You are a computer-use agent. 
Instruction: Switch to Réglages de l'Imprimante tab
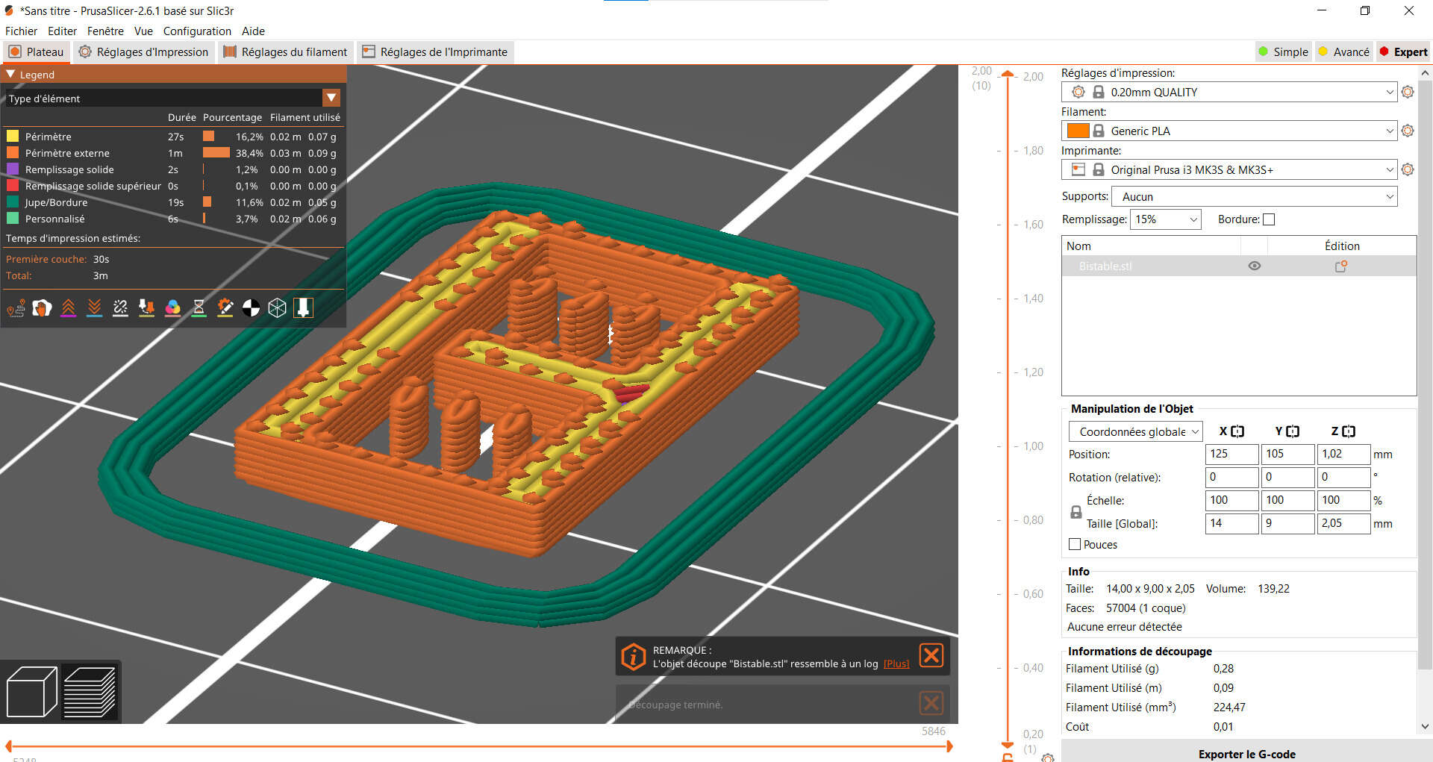[x=434, y=51]
